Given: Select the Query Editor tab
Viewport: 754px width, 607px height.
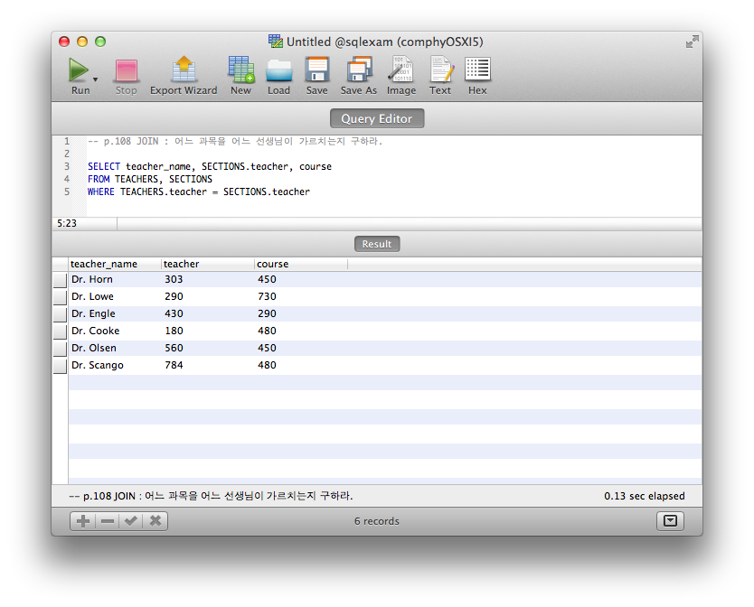Looking at the screenshot, I should pos(377,118).
